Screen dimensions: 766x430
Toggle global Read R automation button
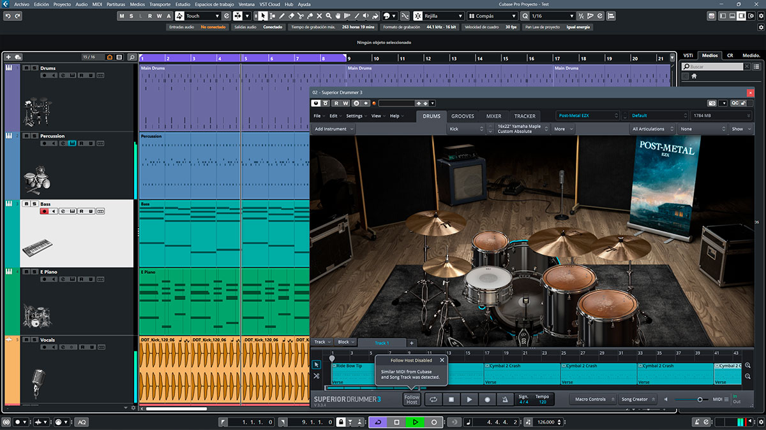pos(150,16)
